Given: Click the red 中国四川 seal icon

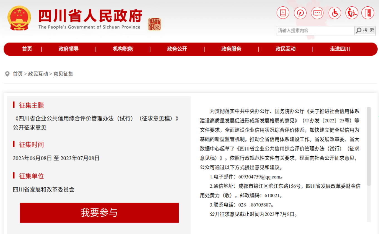Looking at the screenshot, I should point(154,24).
